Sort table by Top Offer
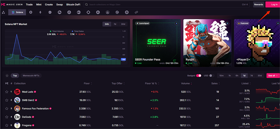 124,83
